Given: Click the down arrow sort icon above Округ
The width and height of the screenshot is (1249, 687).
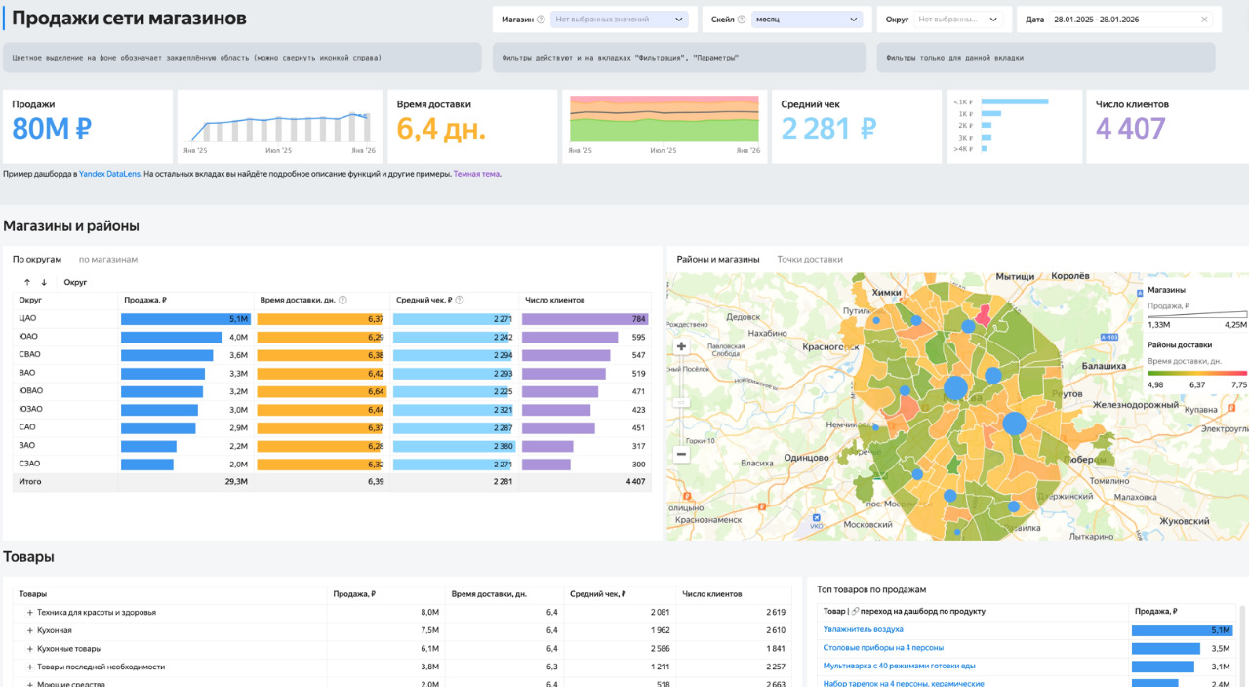Looking at the screenshot, I should click(x=44, y=282).
